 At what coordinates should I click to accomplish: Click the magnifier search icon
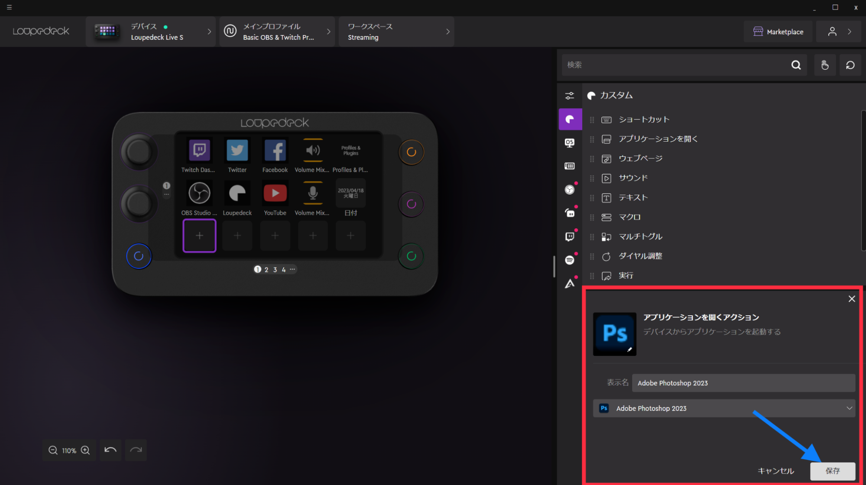click(x=796, y=65)
